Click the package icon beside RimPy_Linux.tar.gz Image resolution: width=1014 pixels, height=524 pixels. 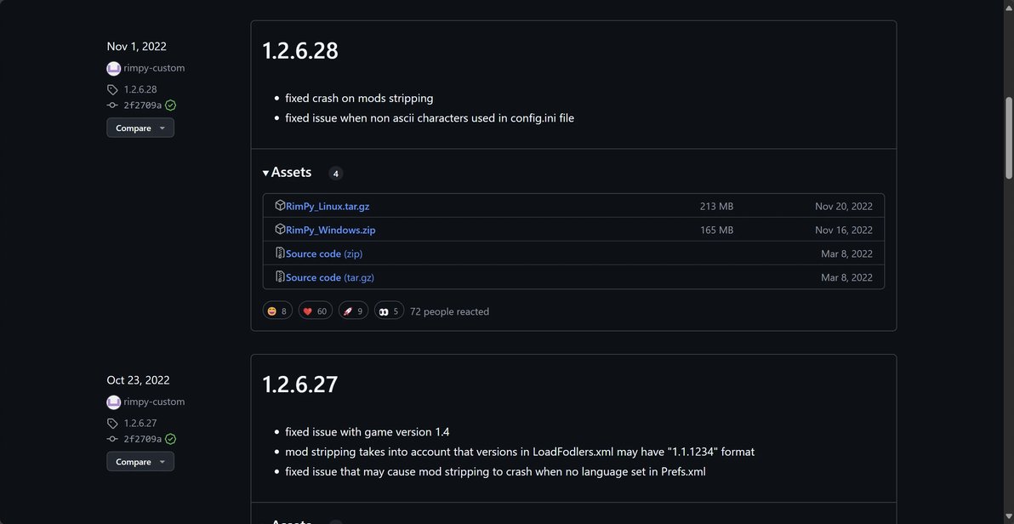pyautogui.click(x=280, y=206)
